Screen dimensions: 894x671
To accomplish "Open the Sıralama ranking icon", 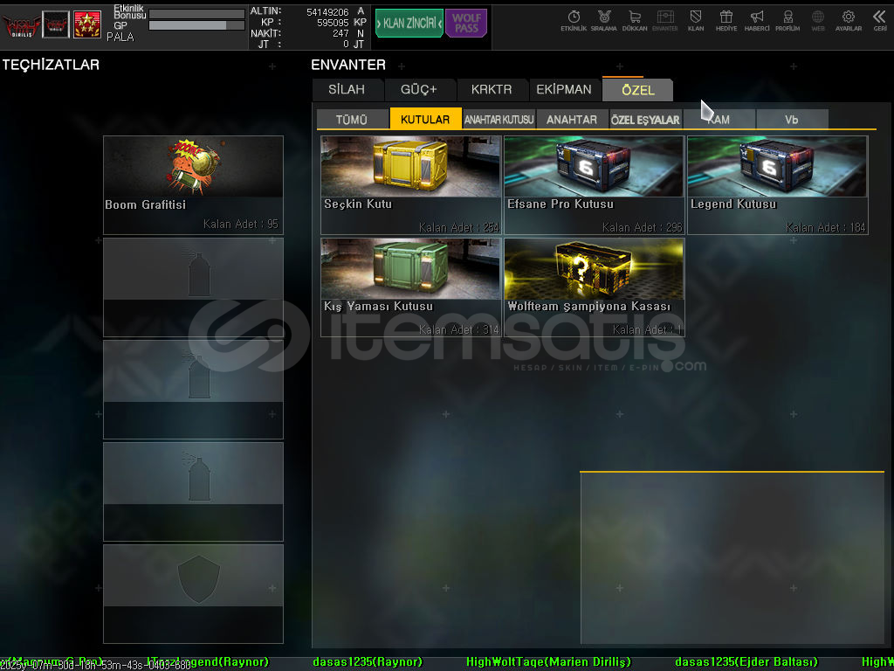I will [604, 21].
